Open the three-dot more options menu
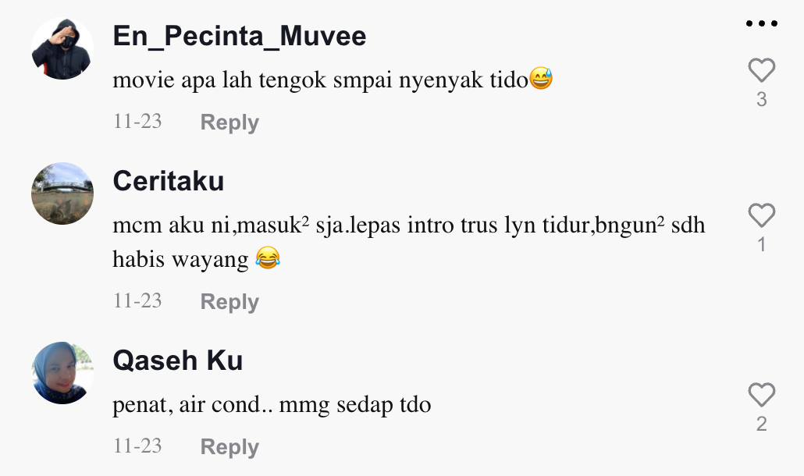The image size is (804, 476). tap(761, 24)
